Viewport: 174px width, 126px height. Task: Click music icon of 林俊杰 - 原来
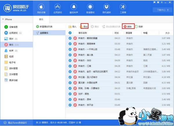pos(75,99)
